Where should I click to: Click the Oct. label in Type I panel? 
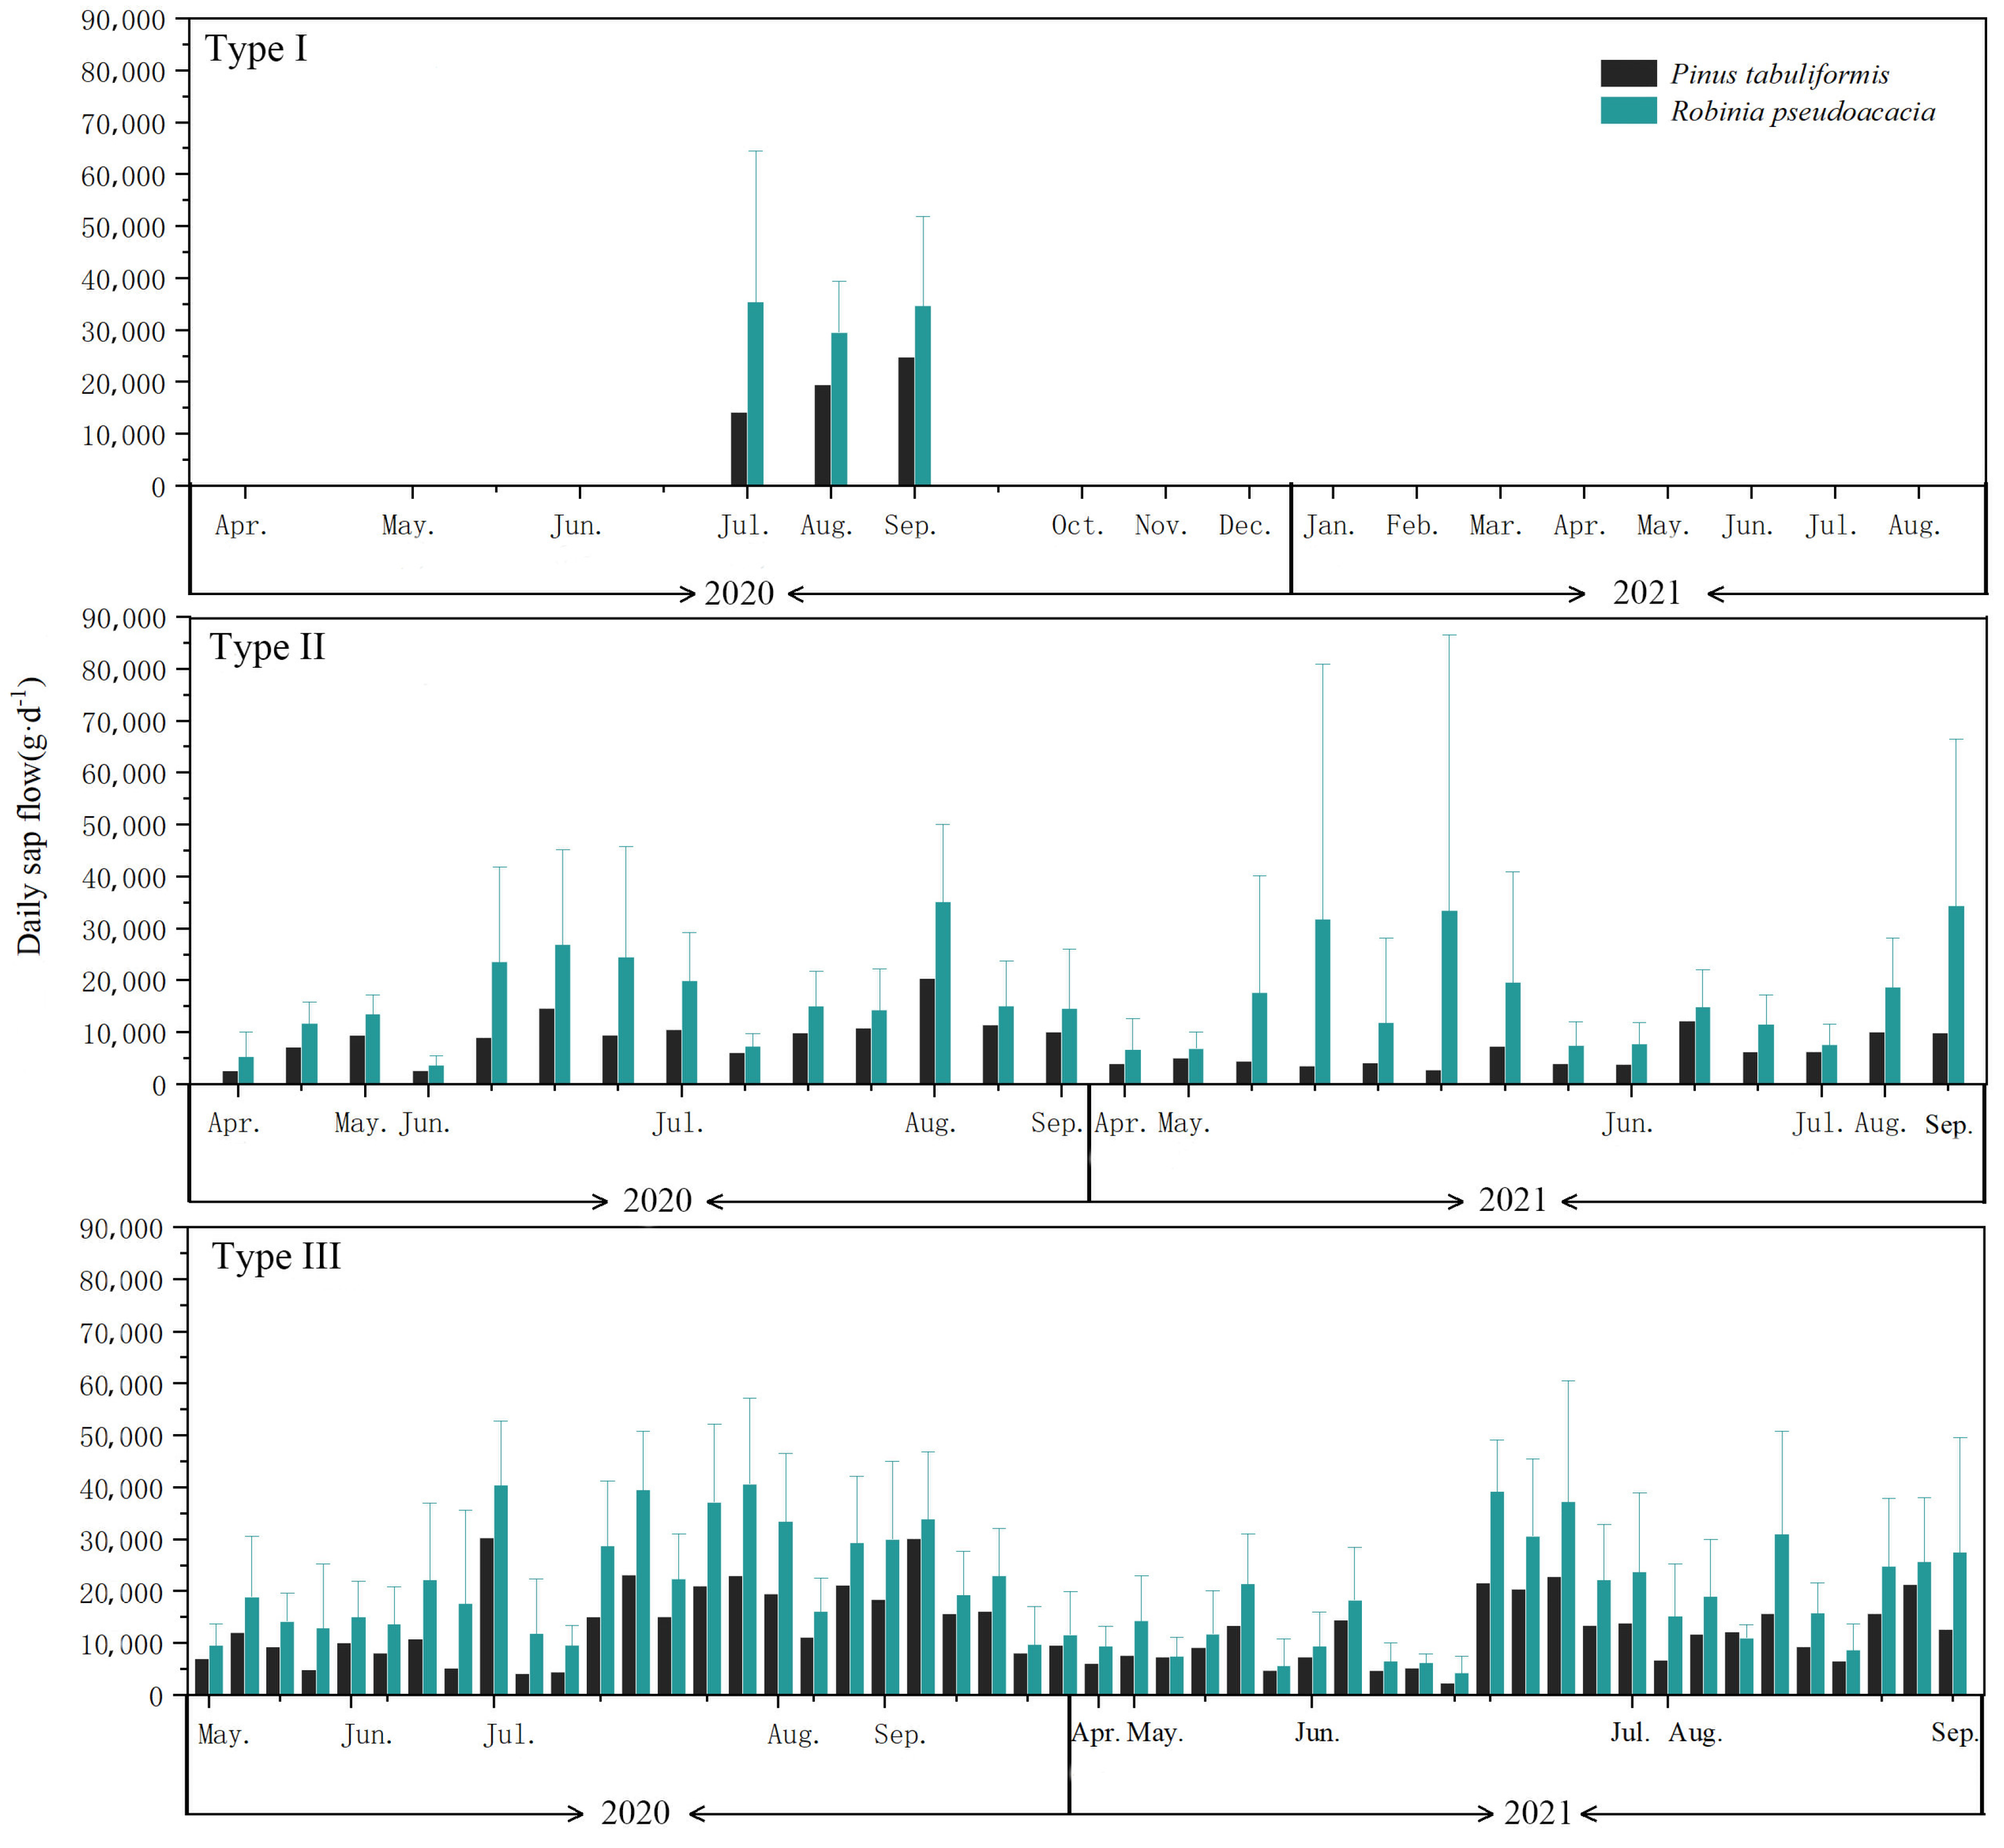tap(1077, 525)
